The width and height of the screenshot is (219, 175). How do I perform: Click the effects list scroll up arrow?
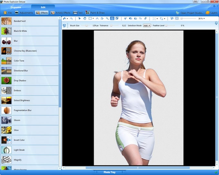(x=60, y=18)
